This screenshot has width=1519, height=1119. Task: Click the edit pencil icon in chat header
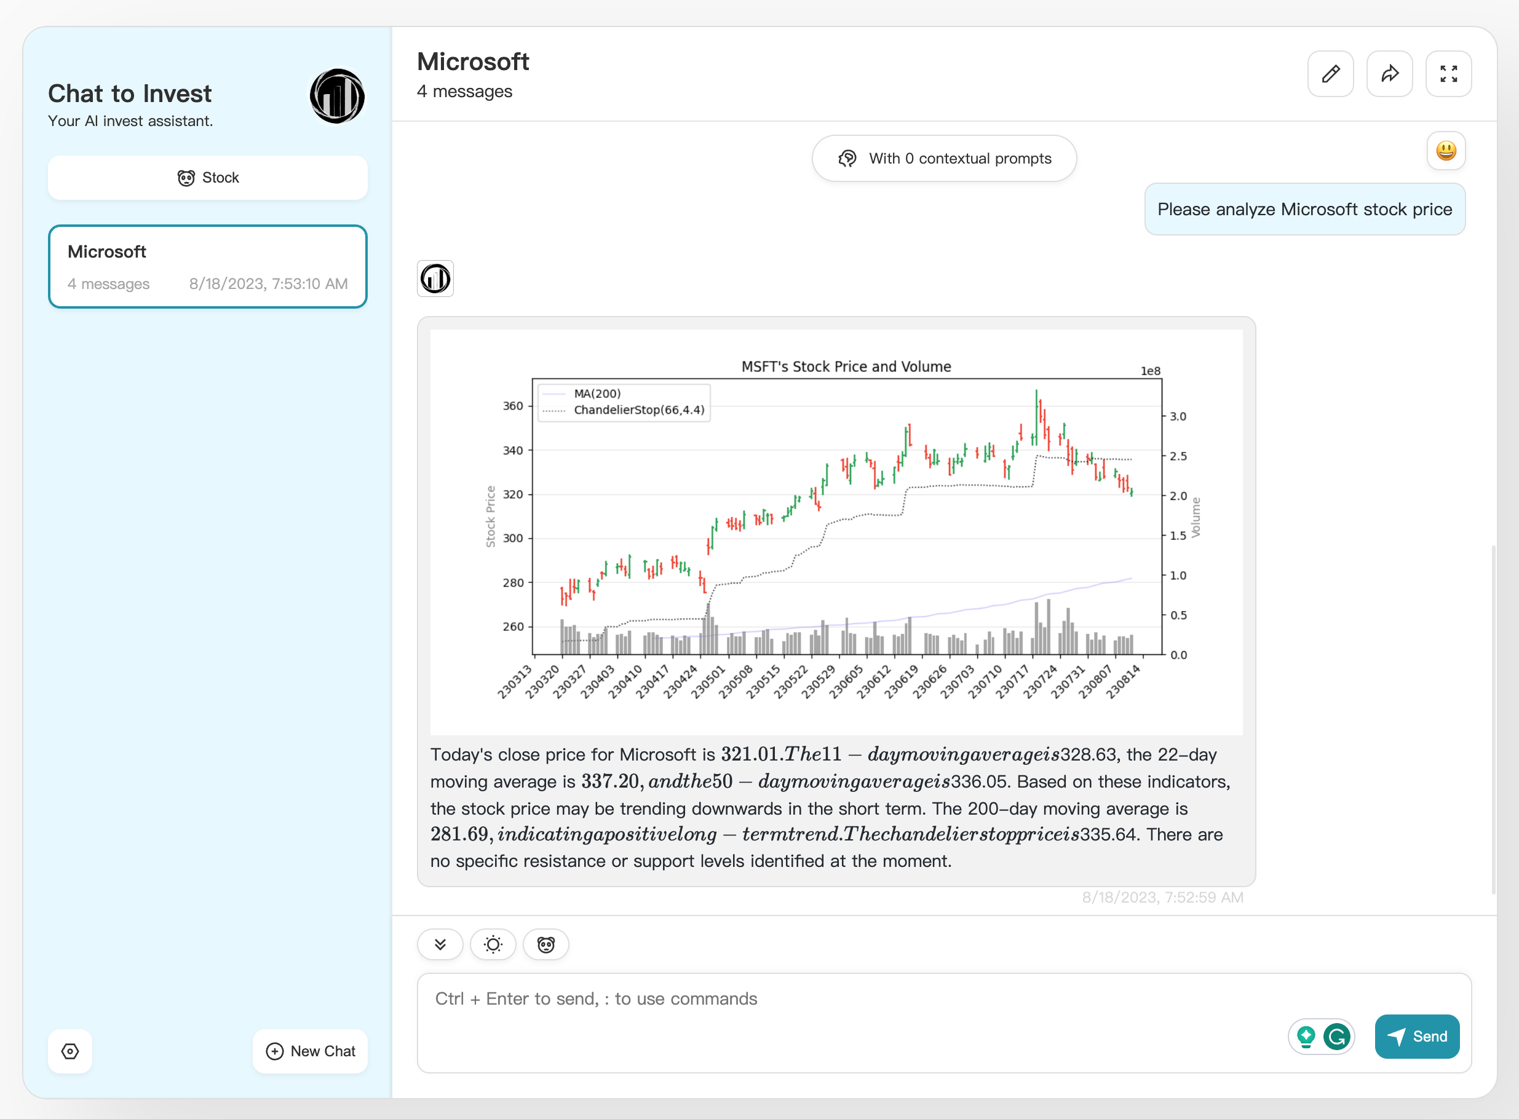point(1330,74)
